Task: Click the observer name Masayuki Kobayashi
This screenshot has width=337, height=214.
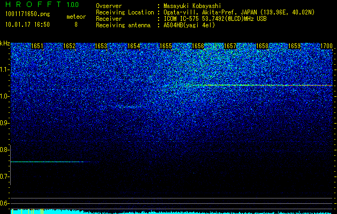Action: [x=192, y=6]
